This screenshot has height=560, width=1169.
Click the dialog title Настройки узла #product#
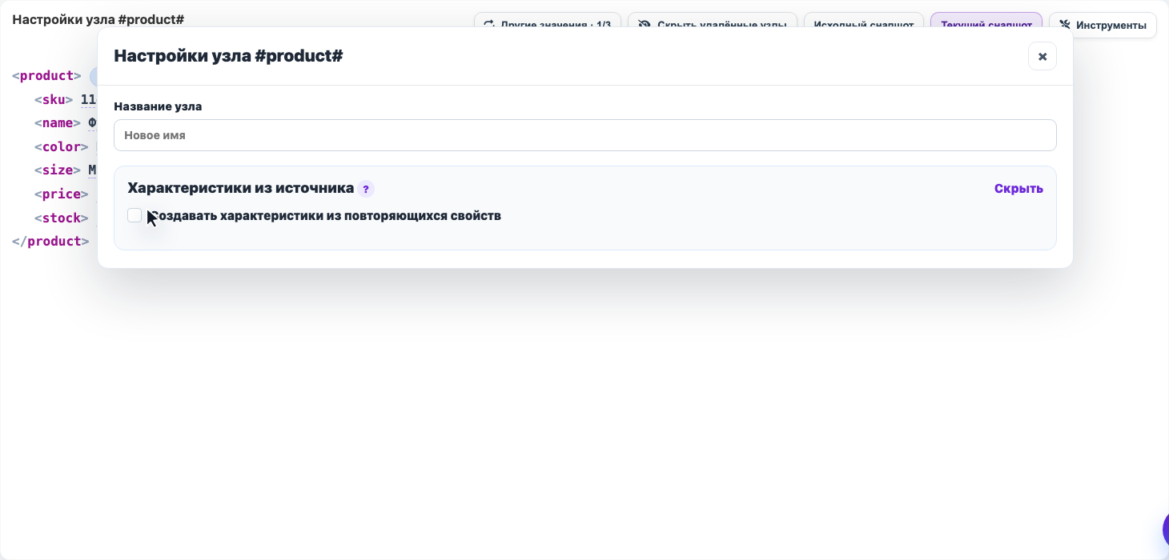click(228, 56)
